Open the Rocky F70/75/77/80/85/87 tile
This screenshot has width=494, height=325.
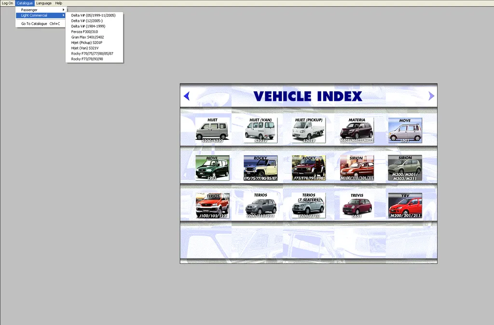point(261,168)
